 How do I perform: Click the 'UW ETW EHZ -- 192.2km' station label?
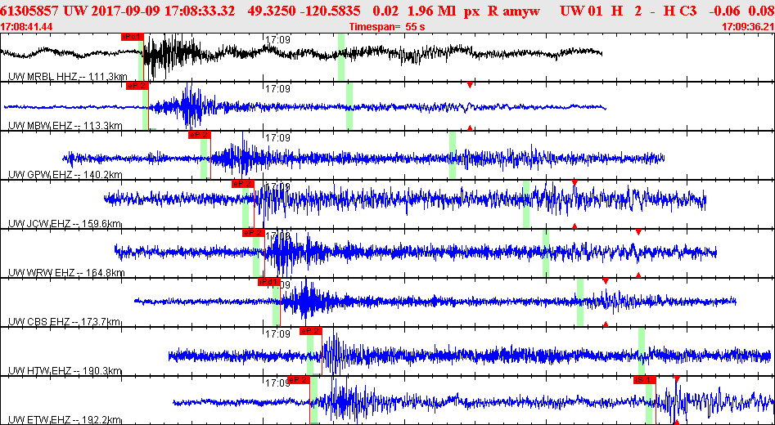65,421
